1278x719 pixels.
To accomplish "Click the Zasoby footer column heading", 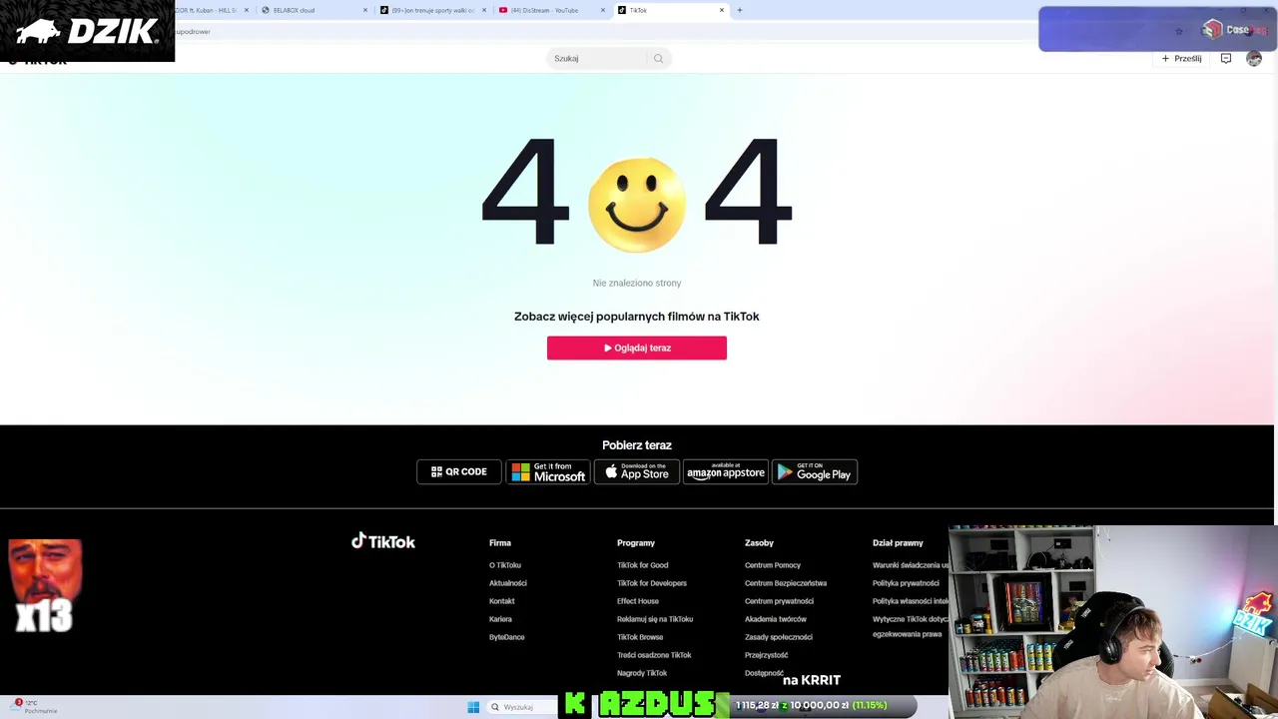I will 759,543.
